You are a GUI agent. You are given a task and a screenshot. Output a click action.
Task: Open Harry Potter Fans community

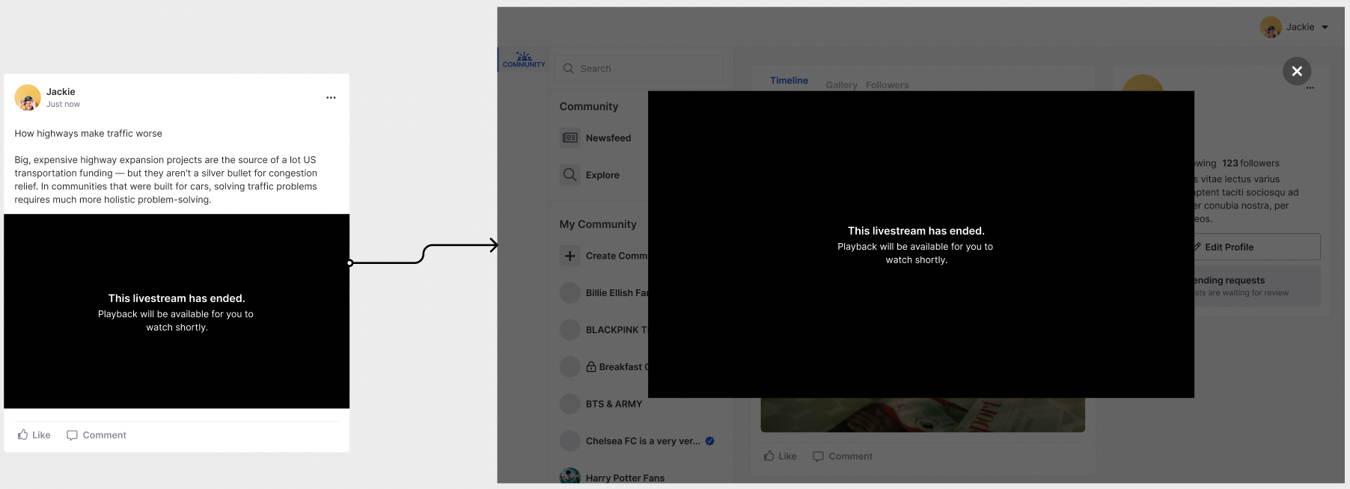(x=624, y=478)
